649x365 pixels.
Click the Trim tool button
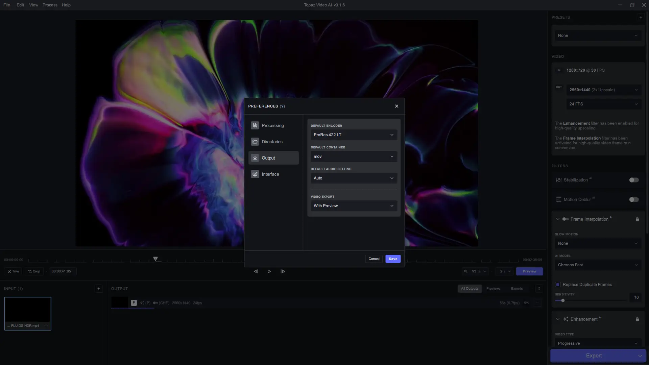(13, 271)
